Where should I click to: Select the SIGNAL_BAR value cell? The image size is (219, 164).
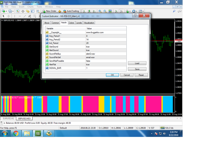106,68
